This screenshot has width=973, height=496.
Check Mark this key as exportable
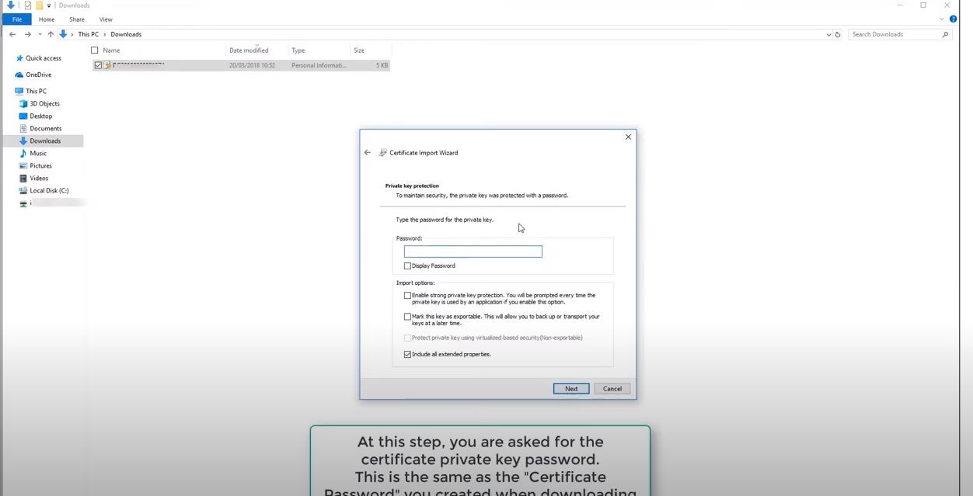(407, 316)
